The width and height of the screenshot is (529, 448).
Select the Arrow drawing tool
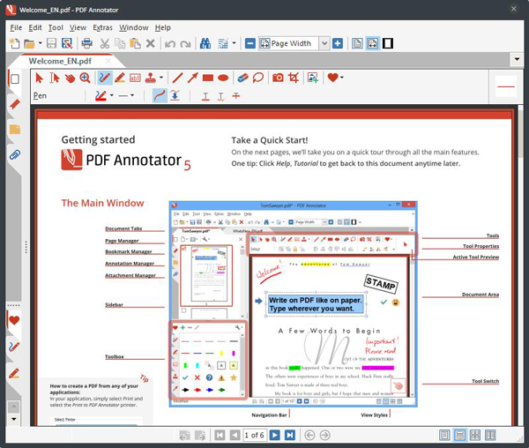point(192,78)
